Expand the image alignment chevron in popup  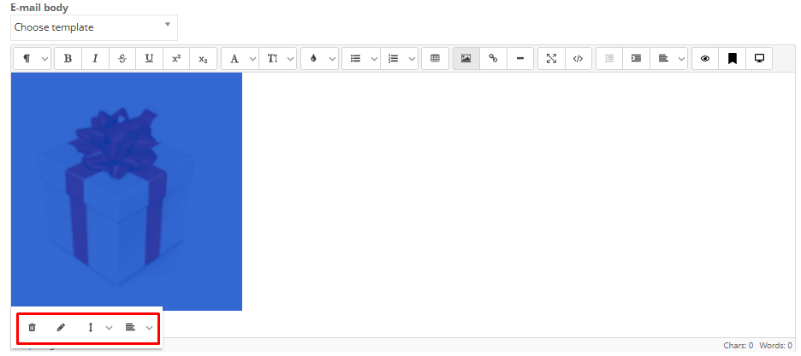(149, 328)
